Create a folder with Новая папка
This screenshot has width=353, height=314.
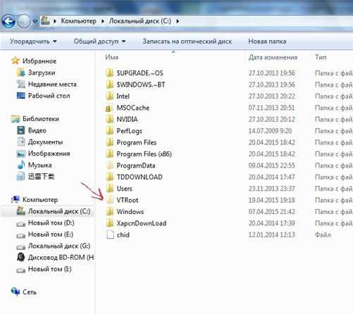click(x=267, y=42)
